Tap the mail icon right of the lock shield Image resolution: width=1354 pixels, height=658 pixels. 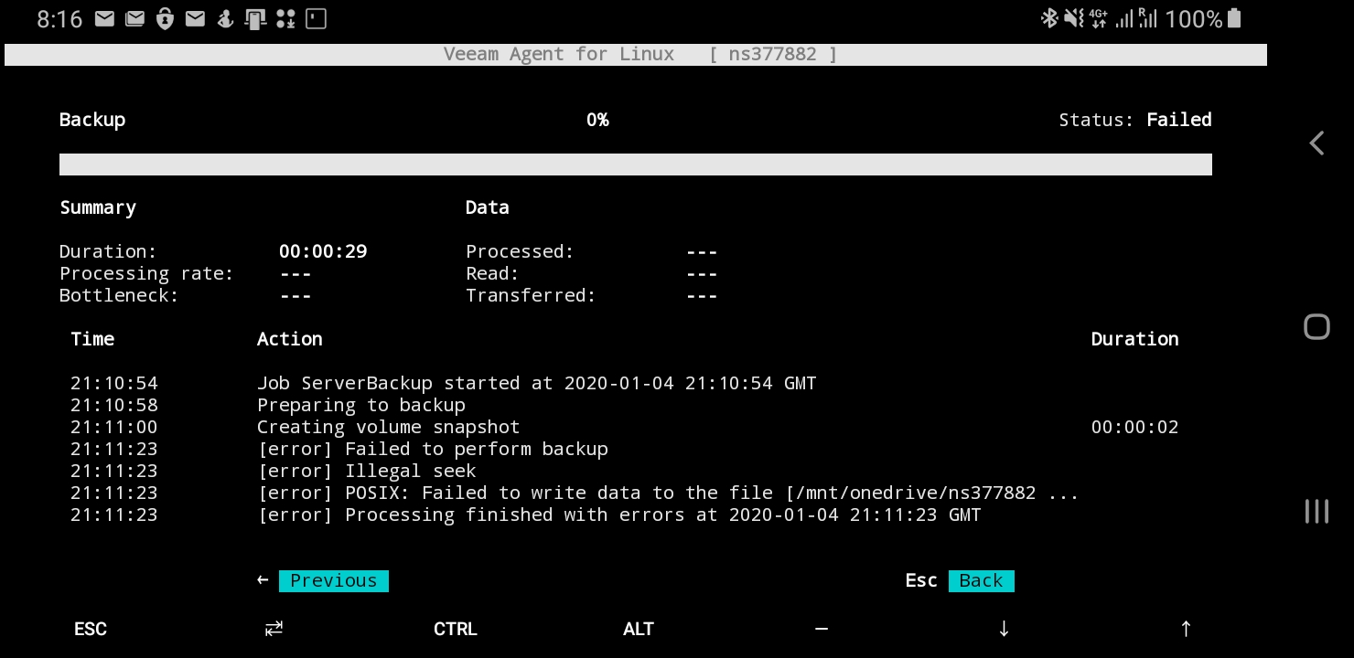(x=195, y=18)
